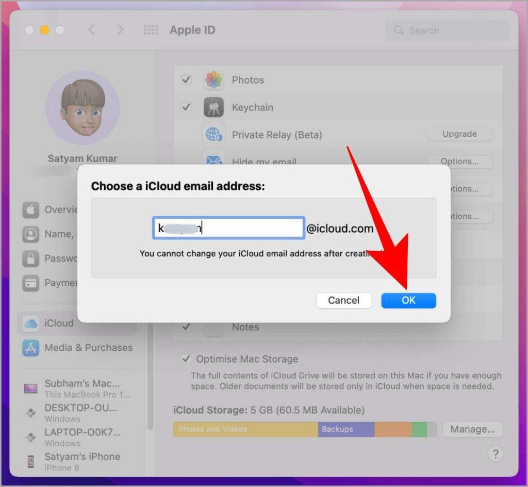Screen dimensions: 528x487
Task: Select Overview Apple logo icon
Action: point(30,210)
